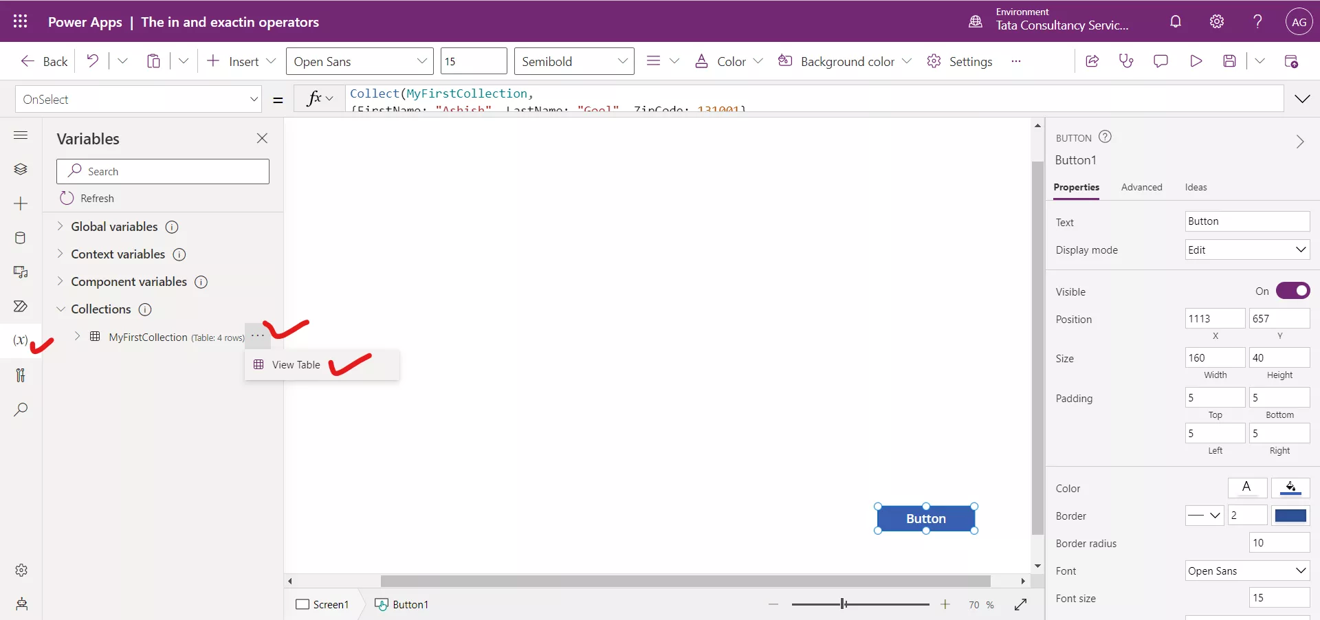Image resolution: width=1320 pixels, height=620 pixels.
Task: Expand MyFirstCollection tree item
Action: 76,337
